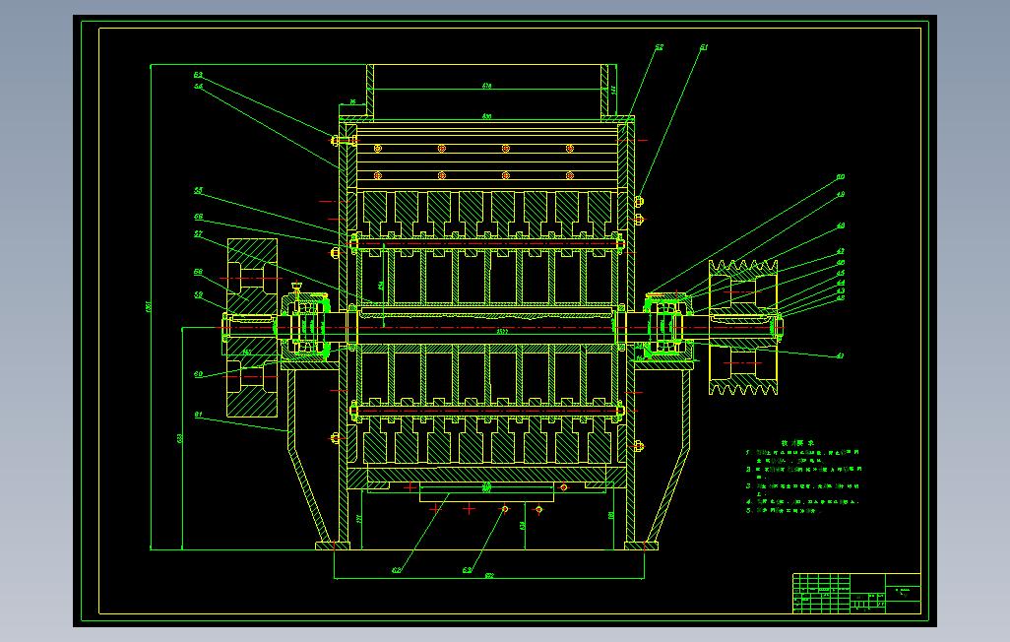Viewport: 1010px width, 642px height.
Task: Select part callout 55 on the left
Action: 199,191
